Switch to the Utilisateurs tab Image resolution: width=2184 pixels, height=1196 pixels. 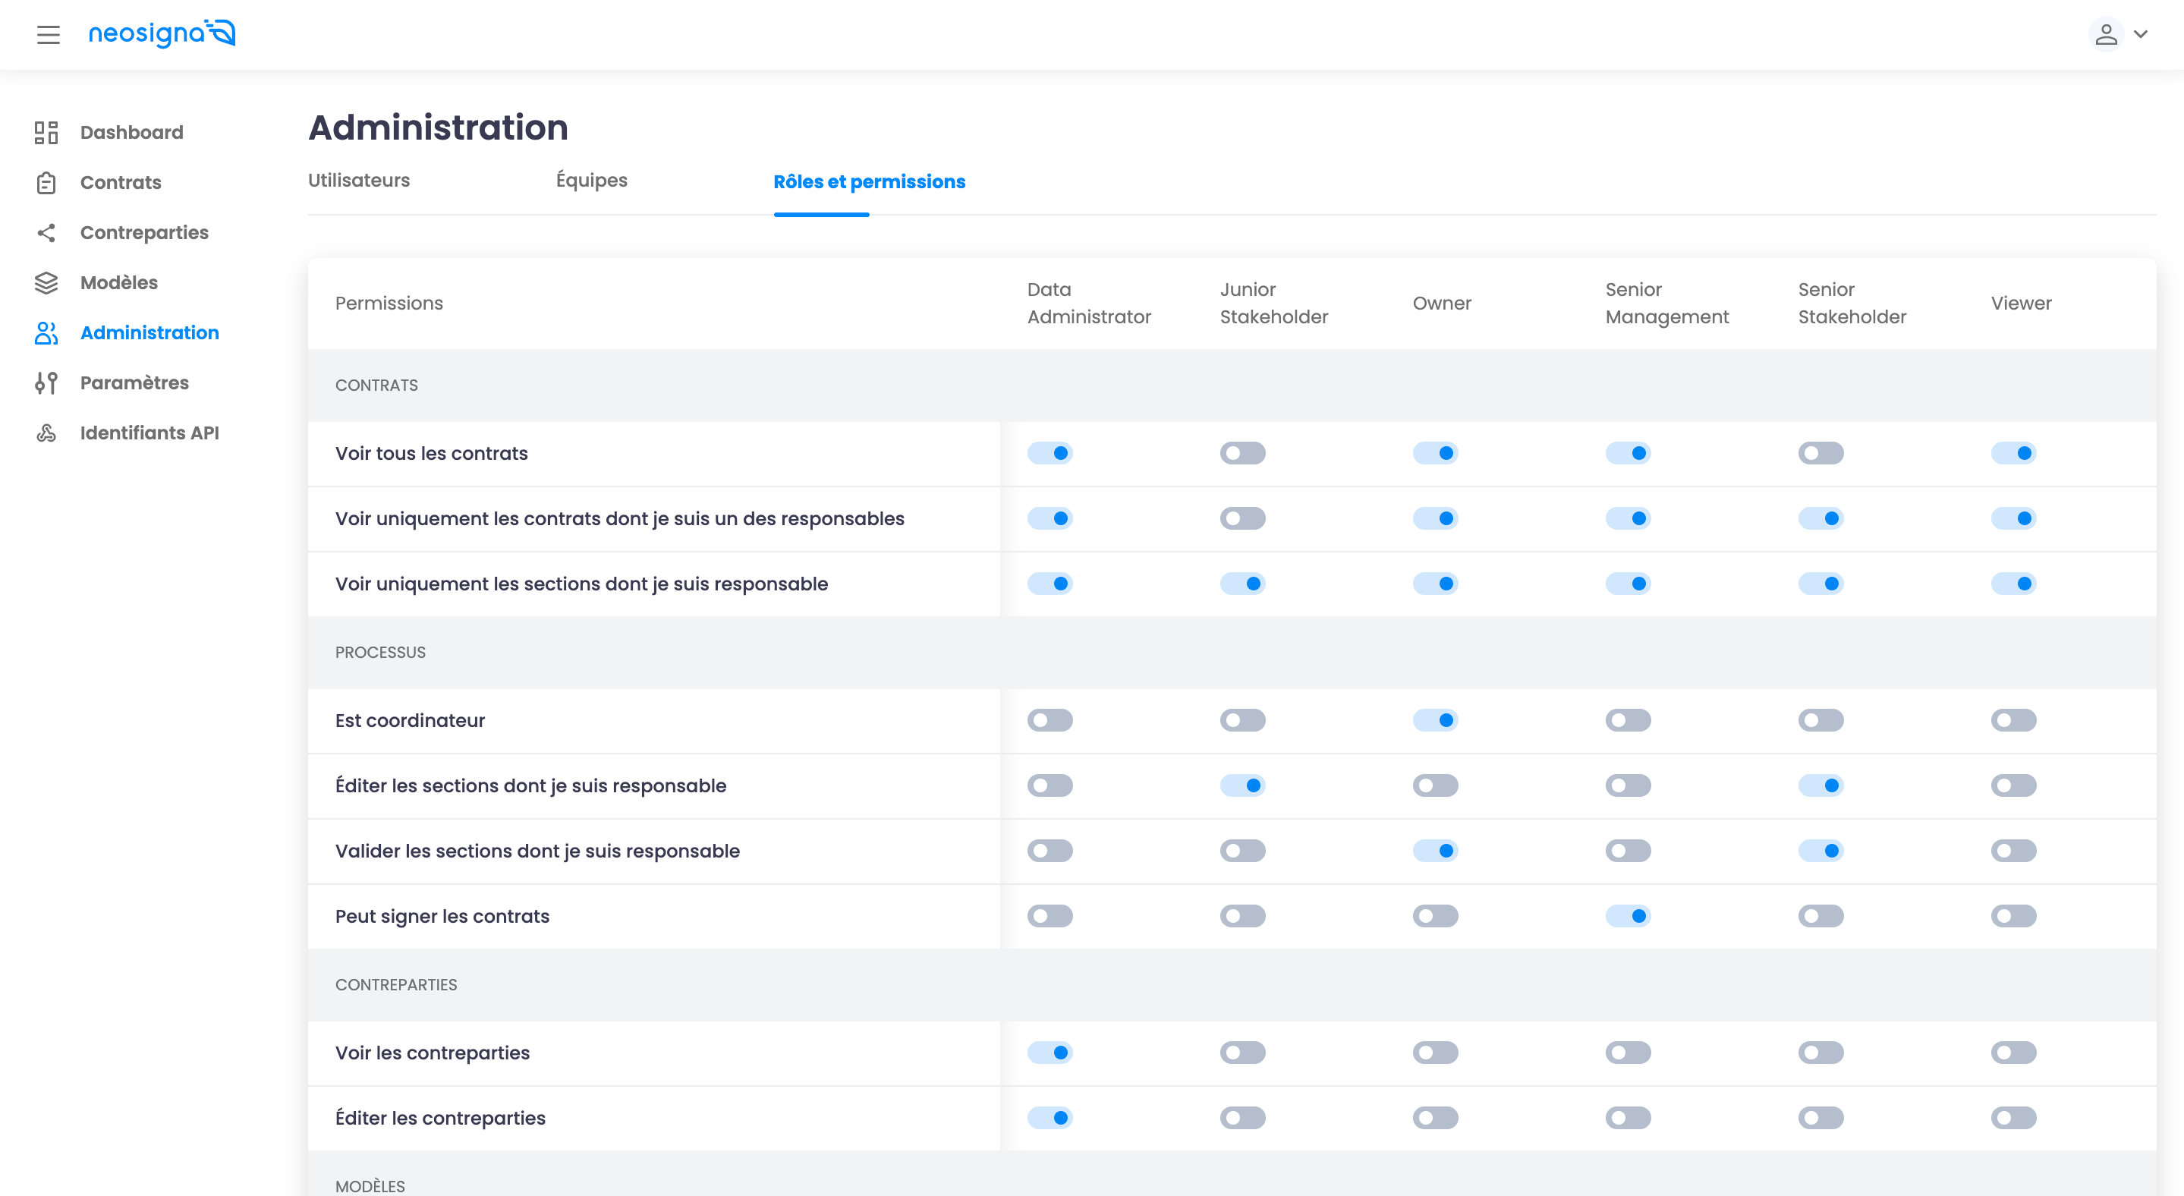(x=359, y=181)
